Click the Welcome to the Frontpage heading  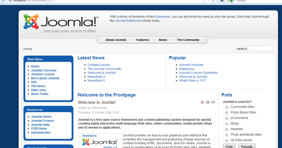tap(107, 95)
